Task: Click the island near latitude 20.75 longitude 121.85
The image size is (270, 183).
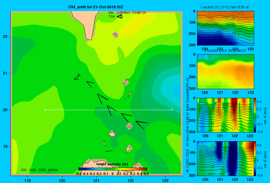Action: tap(126, 82)
